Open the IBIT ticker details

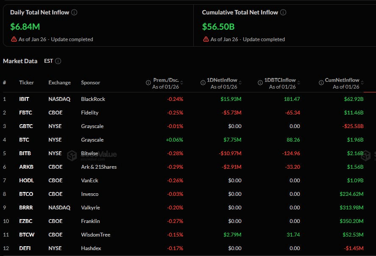24,99
